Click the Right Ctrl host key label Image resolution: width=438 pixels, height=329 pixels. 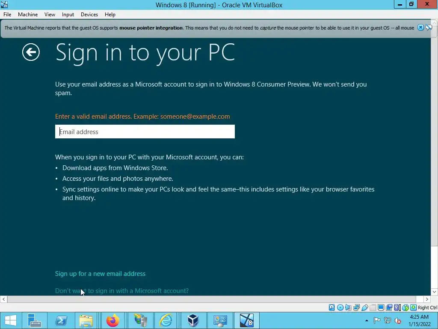tap(427, 308)
